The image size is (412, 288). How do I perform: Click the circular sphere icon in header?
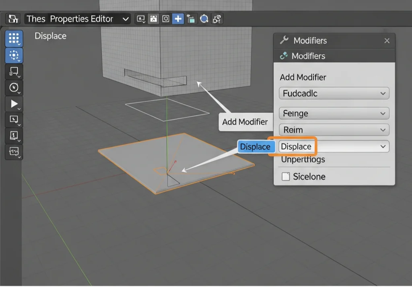[204, 19]
